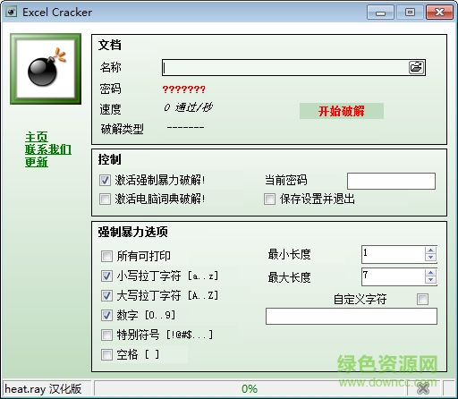Click the 文档 group heading
The image size is (458, 399).
coord(110,45)
